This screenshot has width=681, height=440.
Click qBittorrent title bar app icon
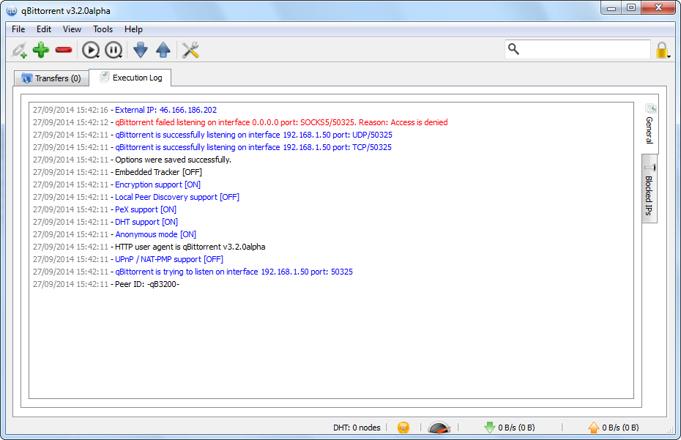[x=12, y=10]
